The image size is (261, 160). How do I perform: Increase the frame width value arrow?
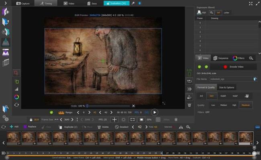pyautogui.click(x=72, y=120)
